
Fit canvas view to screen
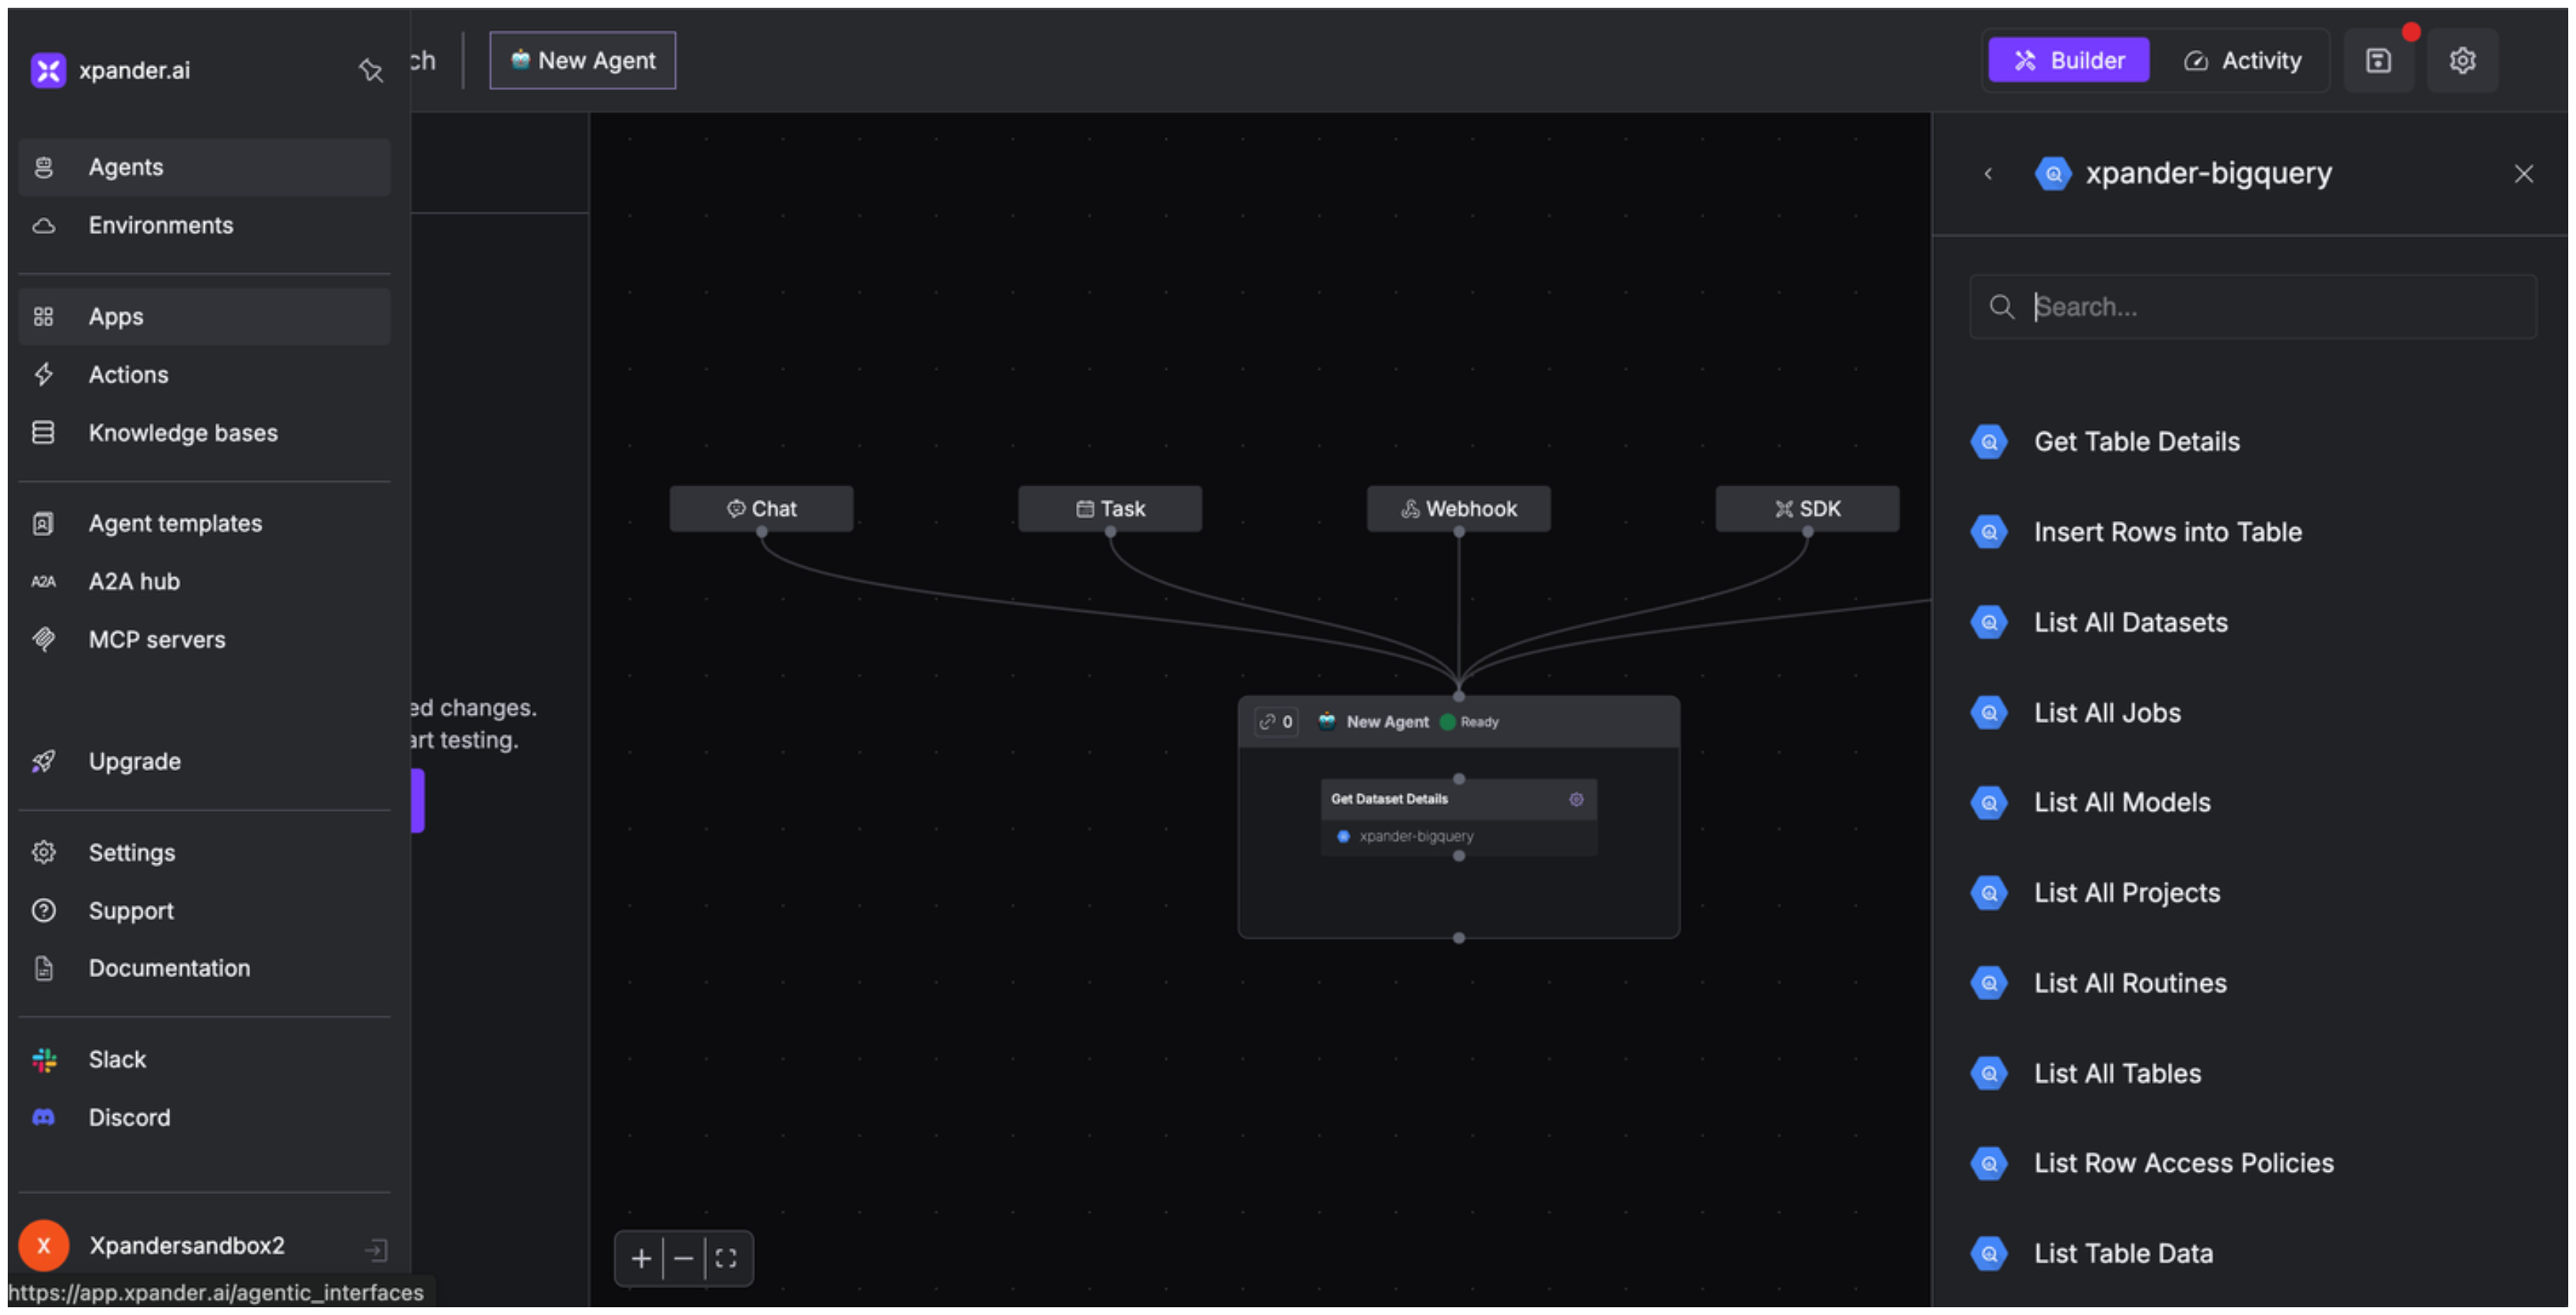(727, 1258)
